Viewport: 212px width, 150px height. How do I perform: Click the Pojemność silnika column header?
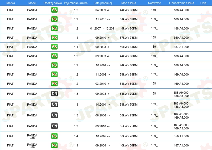76,3
